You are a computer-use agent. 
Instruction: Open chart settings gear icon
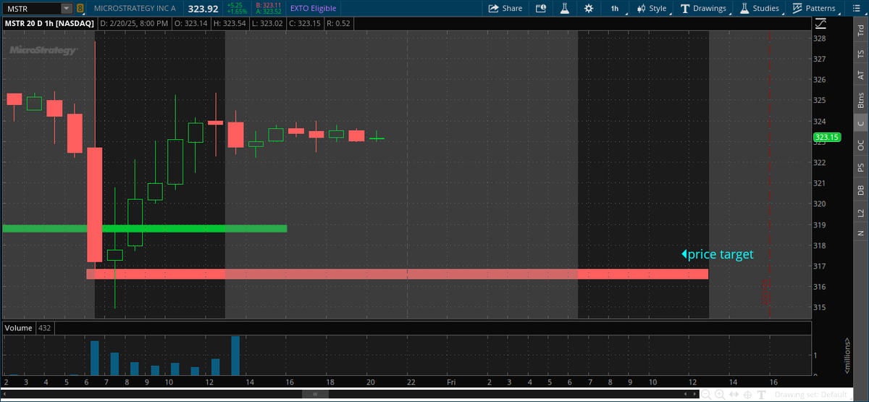[589, 9]
